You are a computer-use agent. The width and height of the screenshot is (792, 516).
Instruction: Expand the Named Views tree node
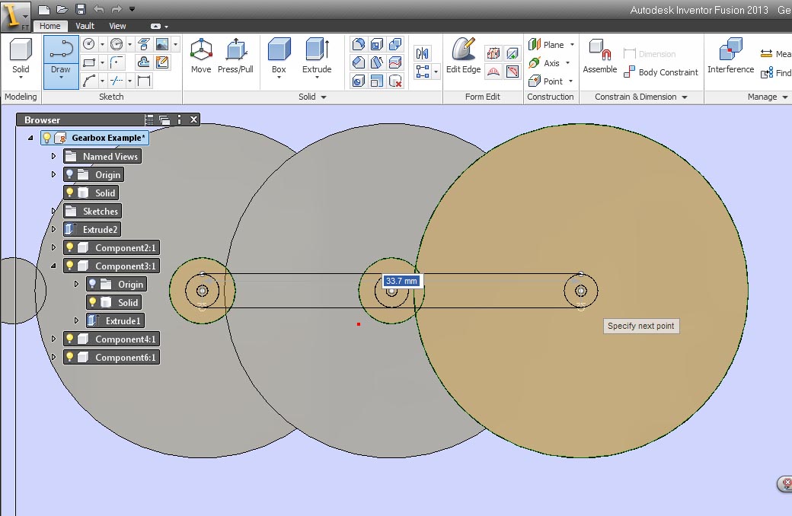coord(53,157)
